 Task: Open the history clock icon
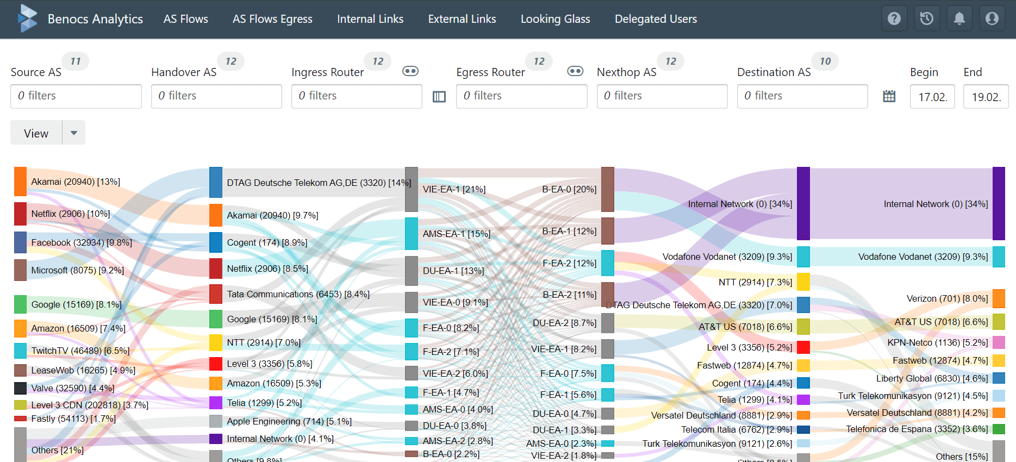coord(926,18)
